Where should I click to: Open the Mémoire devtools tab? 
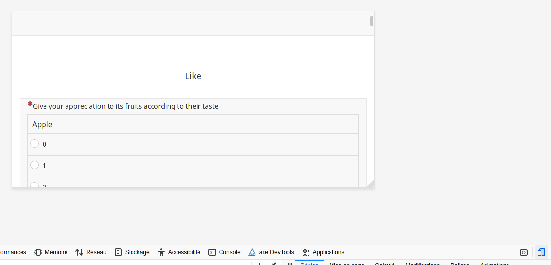click(51, 252)
